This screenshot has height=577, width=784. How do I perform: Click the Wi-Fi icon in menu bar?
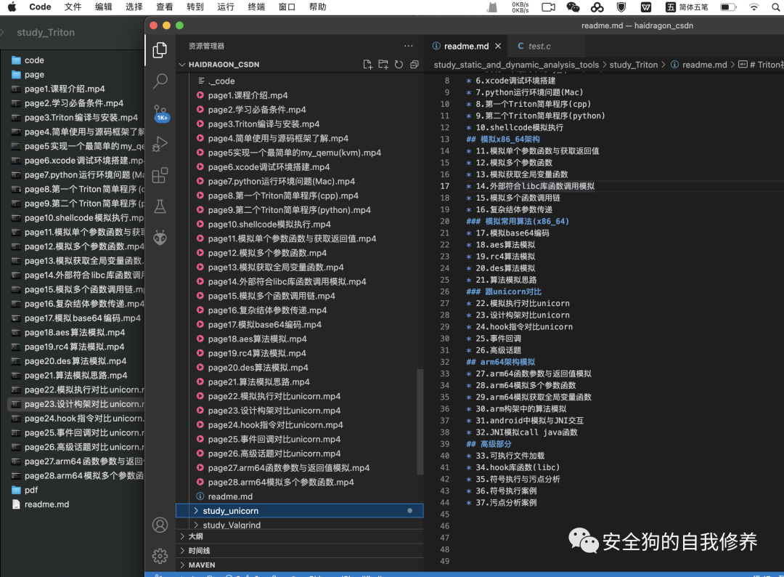click(754, 7)
